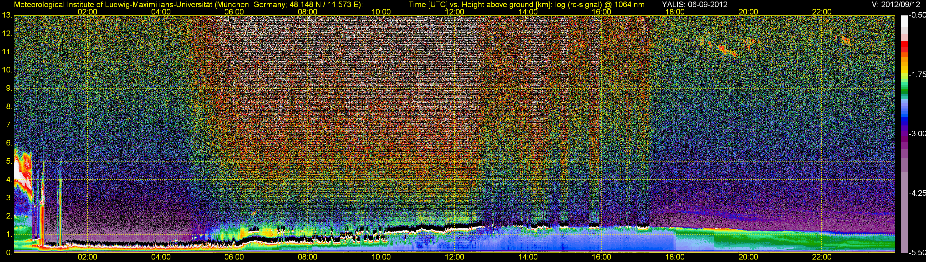The width and height of the screenshot is (926, 262).
Task: Click the 12:00 label on the bottom time axis
Action: pyautogui.click(x=454, y=257)
